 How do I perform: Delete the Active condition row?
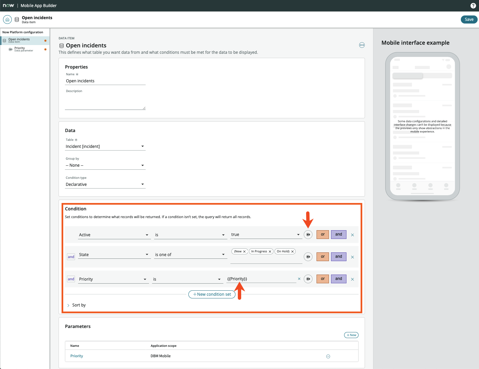353,235
